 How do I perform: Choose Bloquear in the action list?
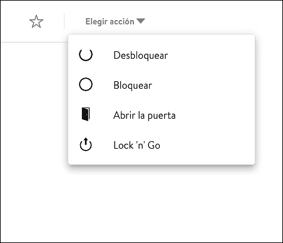[x=162, y=85]
